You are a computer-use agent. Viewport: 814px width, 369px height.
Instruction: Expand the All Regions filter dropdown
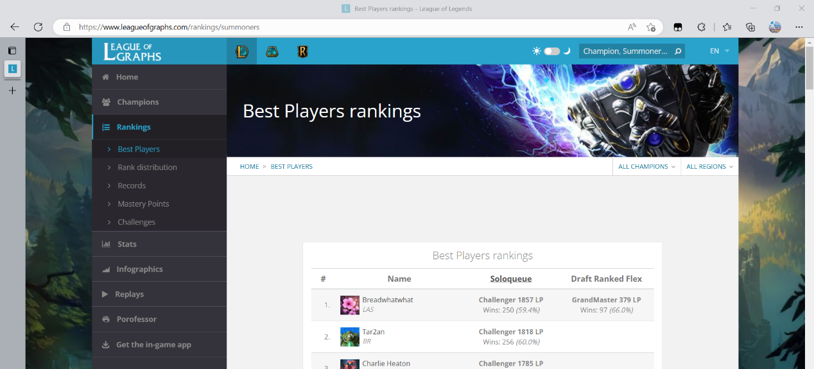pyautogui.click(x=709, y=167)
